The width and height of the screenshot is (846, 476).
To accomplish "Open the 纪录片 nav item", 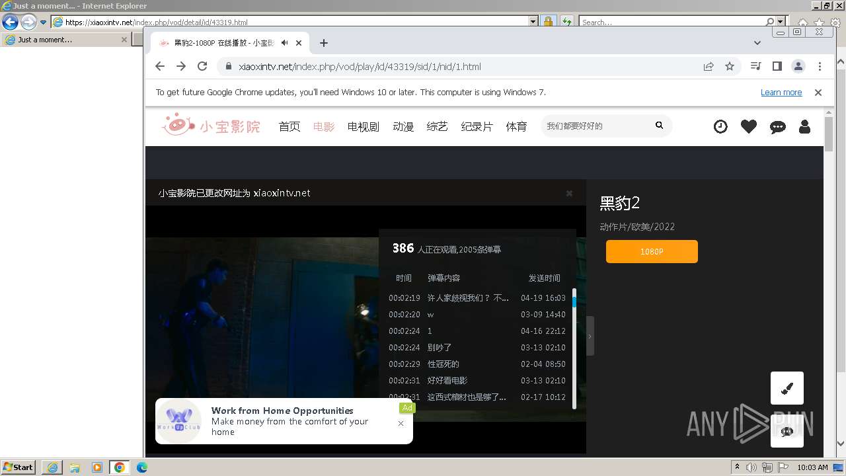I will click(477, 126).
